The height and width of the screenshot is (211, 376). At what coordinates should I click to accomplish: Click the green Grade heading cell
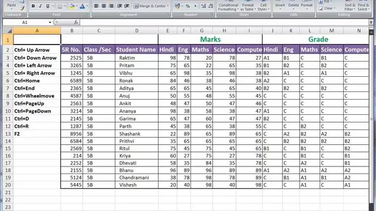point(316,39)
